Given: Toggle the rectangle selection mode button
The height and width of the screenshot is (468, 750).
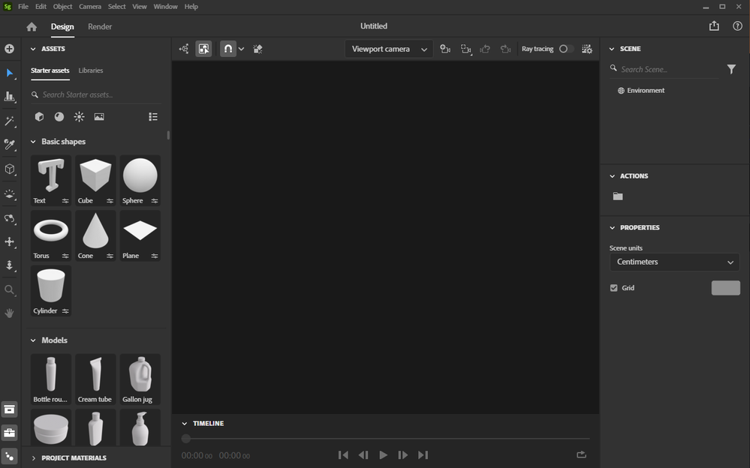Looking at the screenshot, I should 203,49.
